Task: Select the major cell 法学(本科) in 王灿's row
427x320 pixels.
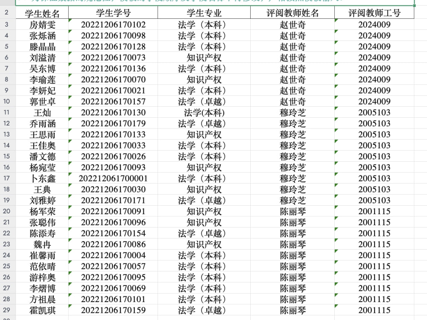Action: [x=204, y=112]
